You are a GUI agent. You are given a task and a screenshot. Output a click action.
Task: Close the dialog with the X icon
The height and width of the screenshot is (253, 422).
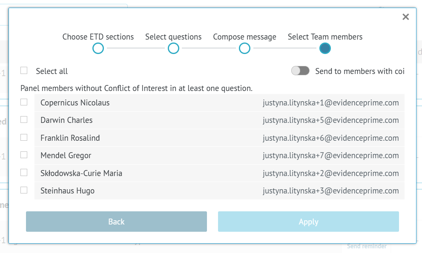[x=405, y=17]
